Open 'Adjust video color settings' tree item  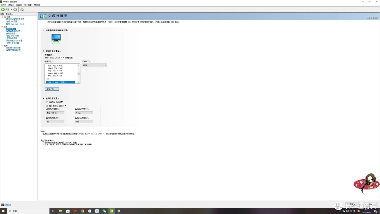[13, 48]
